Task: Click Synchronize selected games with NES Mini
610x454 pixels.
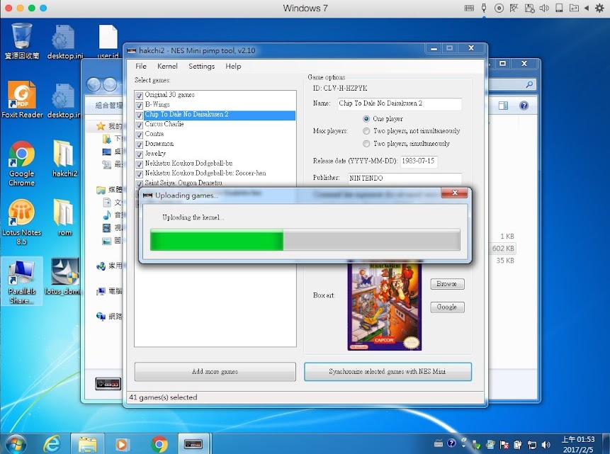Action: 388,372
